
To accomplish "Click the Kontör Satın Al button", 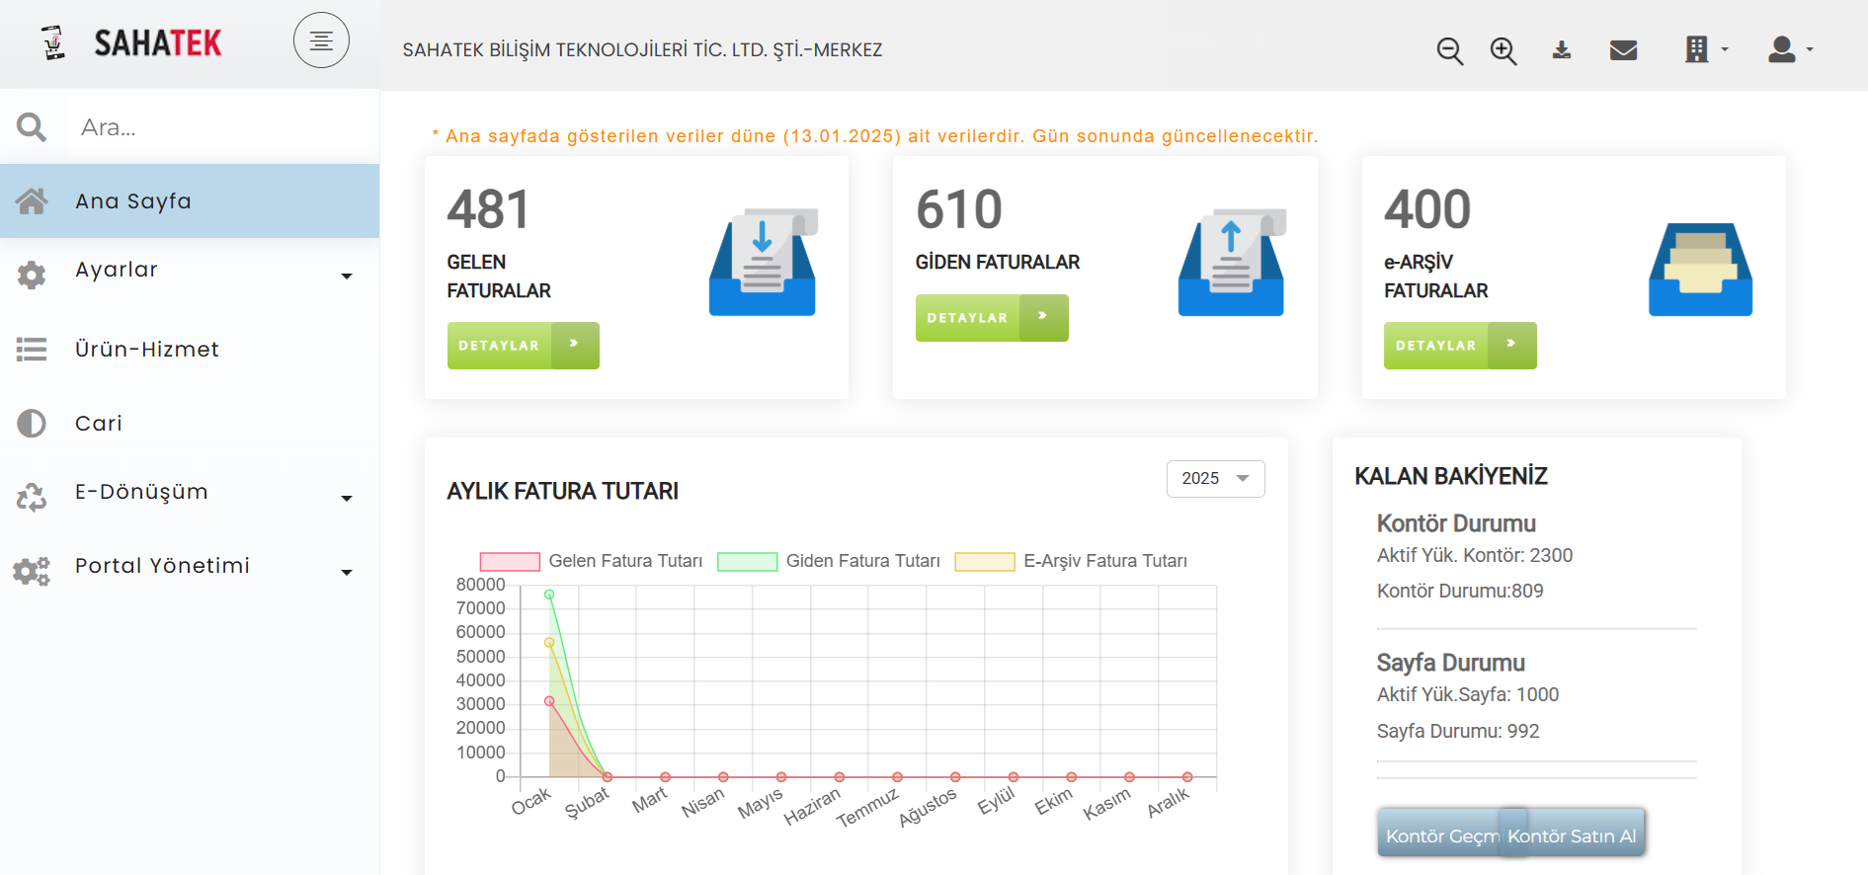I will point(1575,835).
